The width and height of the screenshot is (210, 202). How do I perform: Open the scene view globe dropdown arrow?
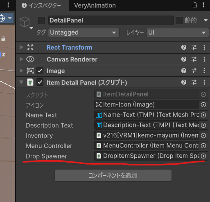click(x=10, y=18)
